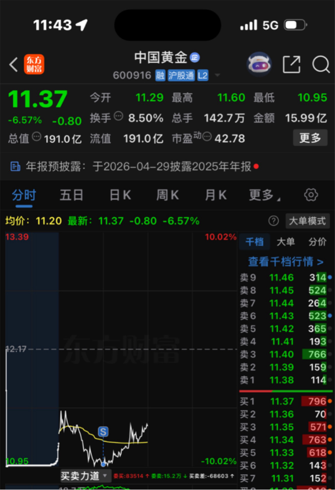Open the 更多 quote details button
This screenshot has height=490, width=335.
point(310,138)
